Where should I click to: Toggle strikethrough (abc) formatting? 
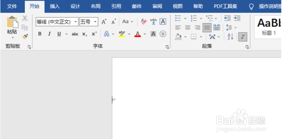pos(75,34)
